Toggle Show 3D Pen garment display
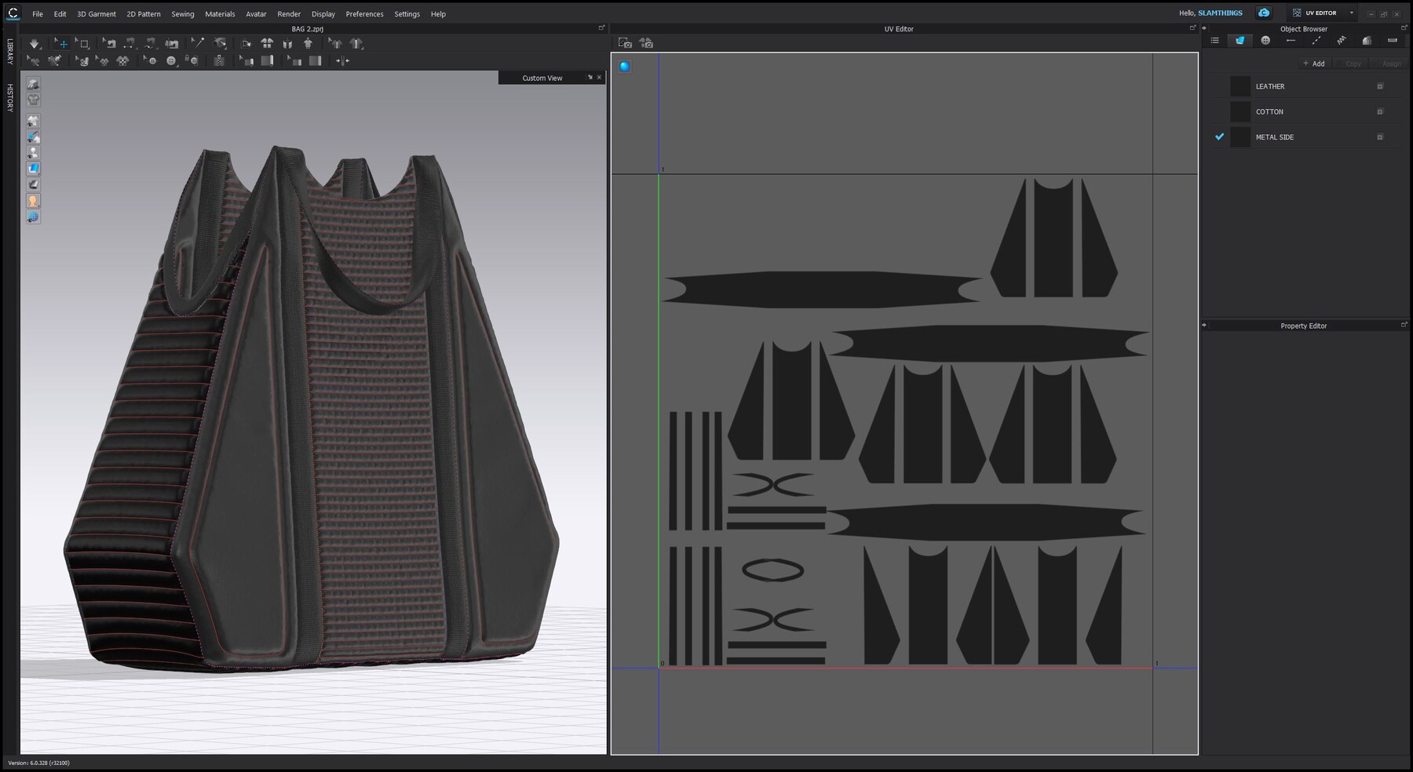This screenshot has height=772, width=1413. coord(33,137)
